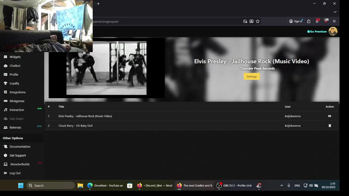
Task: Click the address bar URL field
Action: 166,21
